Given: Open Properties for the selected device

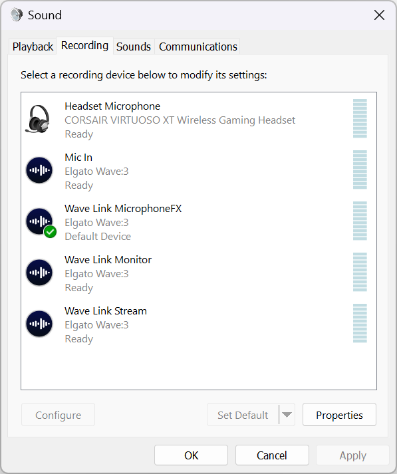Looking at the screenshot, I should pyautogui.click(x=339, y=415).
